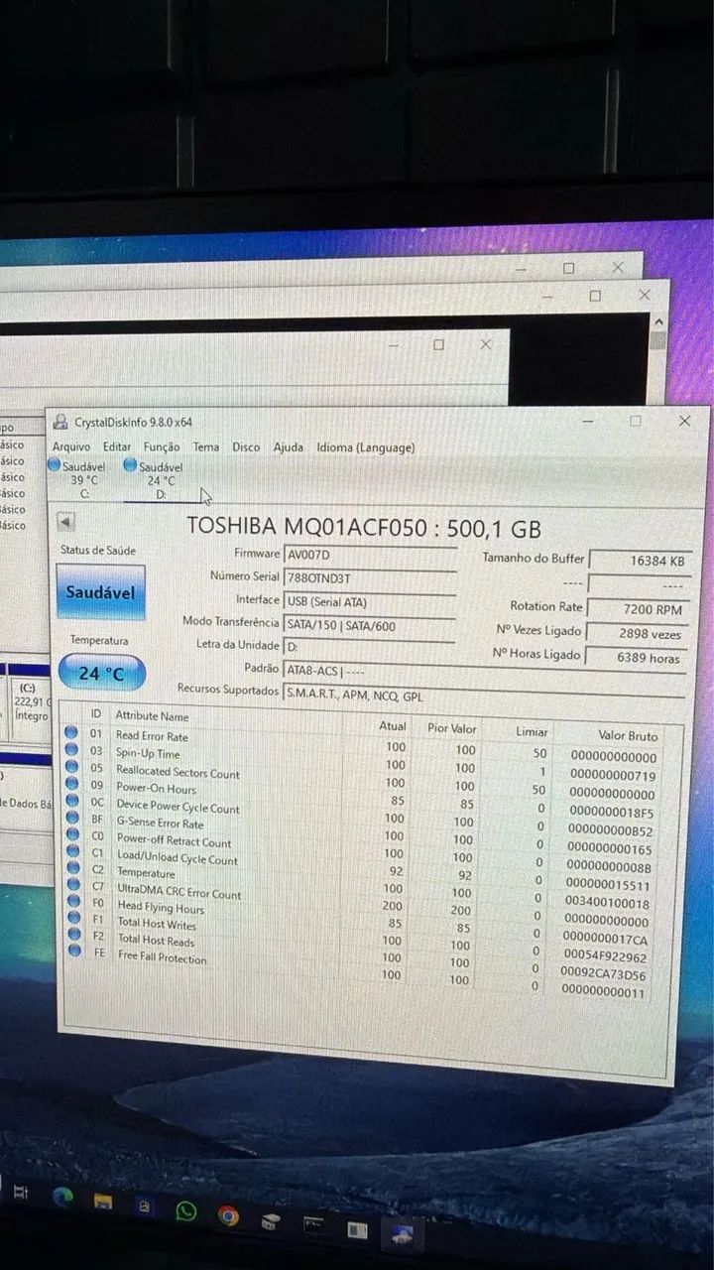This screenshot has width=714, height=1270.
Task: Click the Rotation Rate value 7200 RPM
Action: coord(637,609)
